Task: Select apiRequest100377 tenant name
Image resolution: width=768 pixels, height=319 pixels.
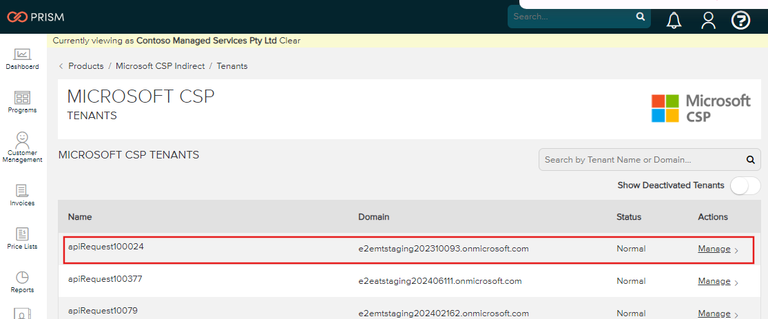Action: 105,279
